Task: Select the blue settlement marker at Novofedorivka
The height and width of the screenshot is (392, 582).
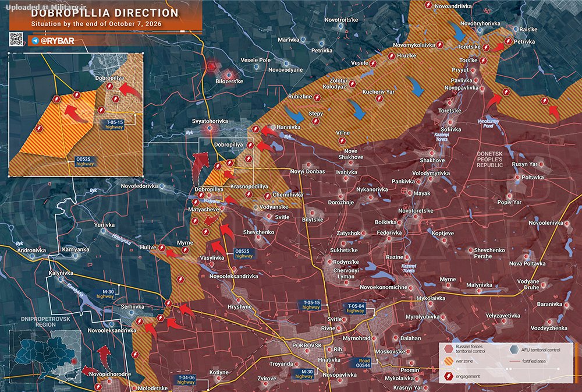Action: point(162,186)
